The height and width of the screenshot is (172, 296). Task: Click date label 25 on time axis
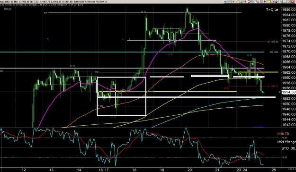[x=274, y=170]
